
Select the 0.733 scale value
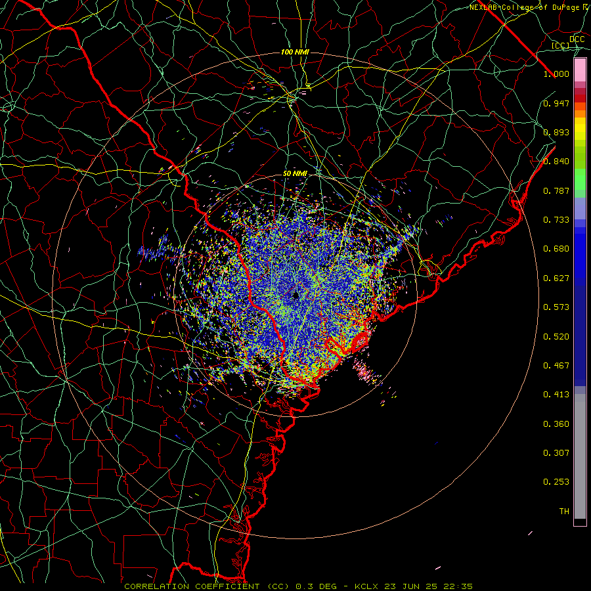556,220
